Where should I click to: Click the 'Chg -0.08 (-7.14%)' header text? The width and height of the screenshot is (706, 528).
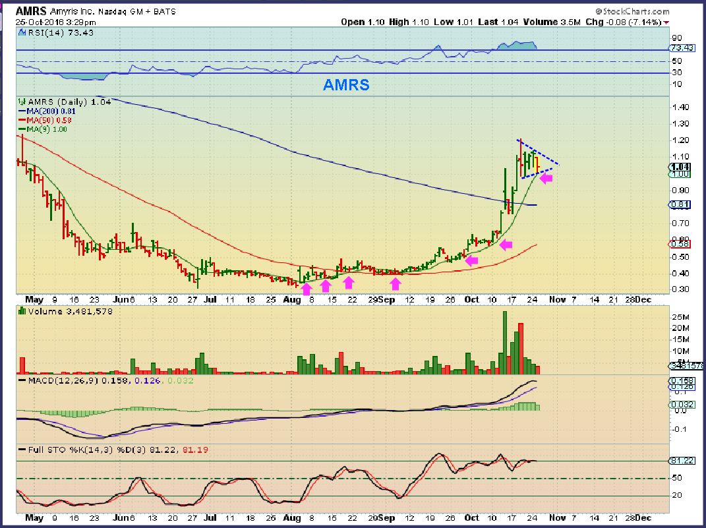click(624, 22)
